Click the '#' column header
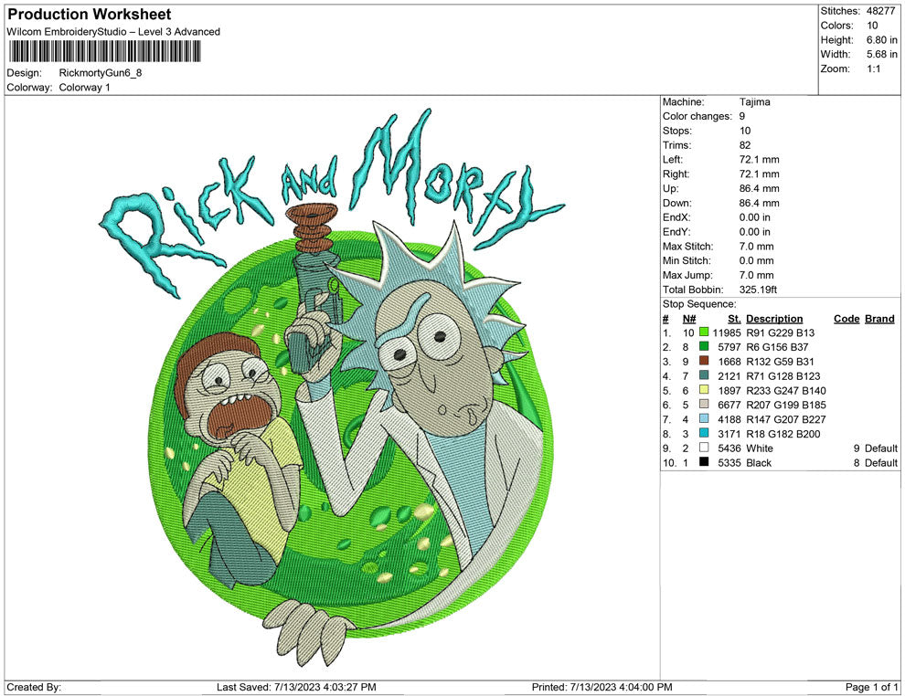The image size is (905, 696). pos(665,318)
